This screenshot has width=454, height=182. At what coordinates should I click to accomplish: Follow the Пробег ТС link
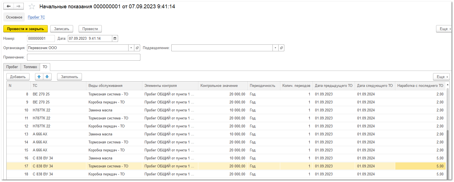[x=36, y=17]
